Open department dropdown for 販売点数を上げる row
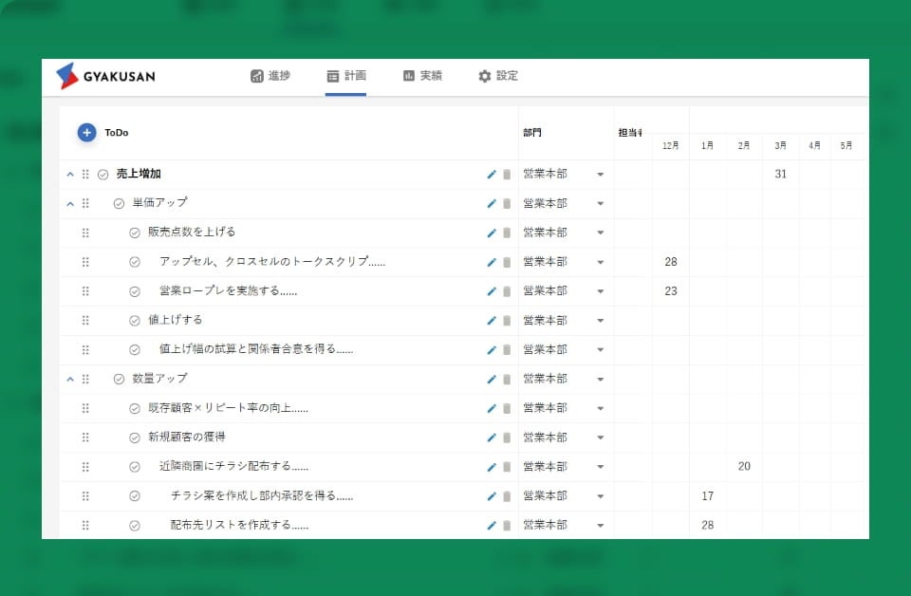Viewport: 911px width, 596px height. (x=600, y=233)
